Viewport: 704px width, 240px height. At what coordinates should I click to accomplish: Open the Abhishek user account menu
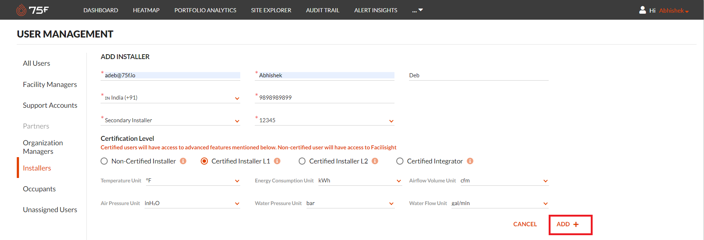[x=674, y=10]
